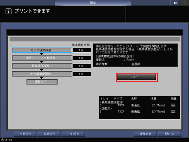The image size is (189, 142).
Task: Click the プリントできます status message
Action: coord(32,11)
